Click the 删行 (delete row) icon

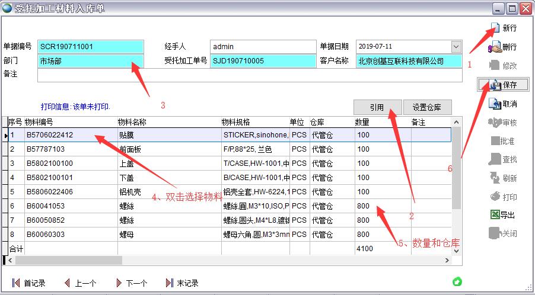tap(494, 47)
